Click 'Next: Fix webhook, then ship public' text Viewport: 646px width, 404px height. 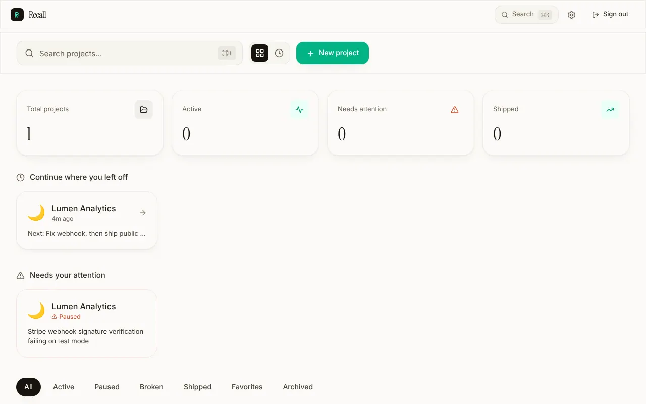click(87, 234)
